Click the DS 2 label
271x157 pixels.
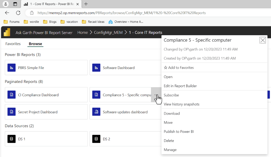pos(107,139)
